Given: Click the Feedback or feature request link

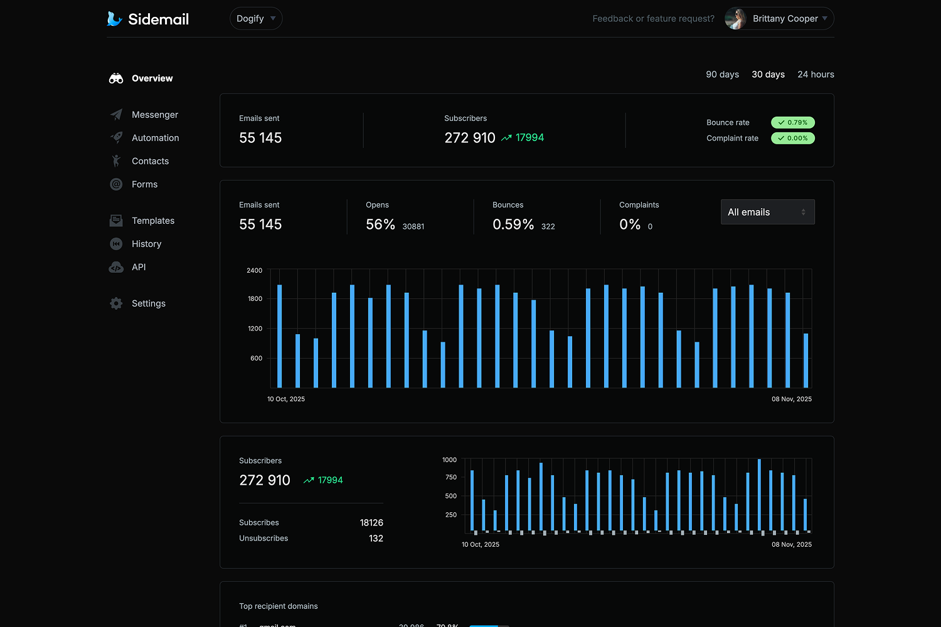Looking at the screenshot, I should 653,18.
